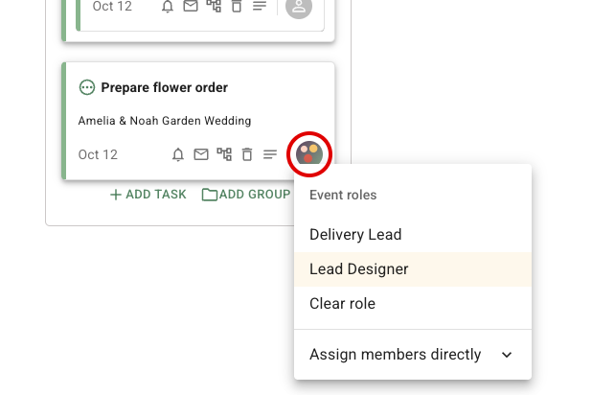Click the assignee avatar on Prepare flower order
The width and height of the screenshot is (592, 395).
tap(309, 154)
